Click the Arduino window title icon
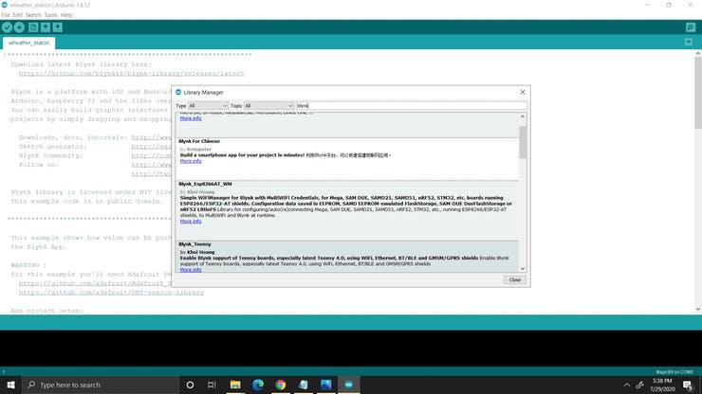Screen dimensions: 702x394 5,5
